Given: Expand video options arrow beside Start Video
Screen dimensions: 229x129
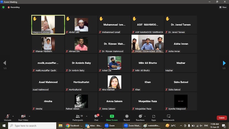Looking at the screenshot, I should [30, 116].
